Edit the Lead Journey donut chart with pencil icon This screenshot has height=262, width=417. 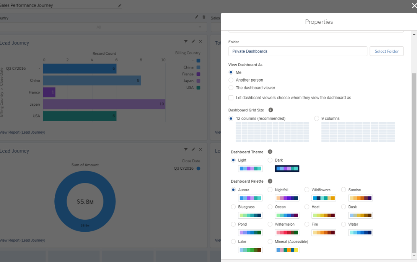click(193, 149)
